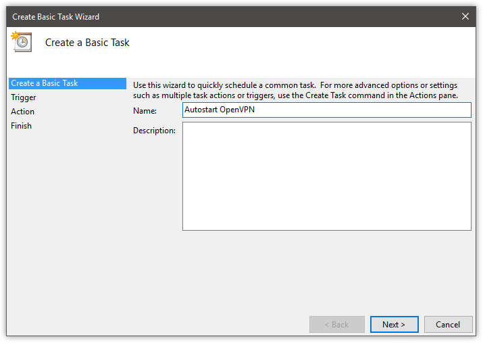
Task: Go to the Trigger step in sidebar
Action: (24, 97)
